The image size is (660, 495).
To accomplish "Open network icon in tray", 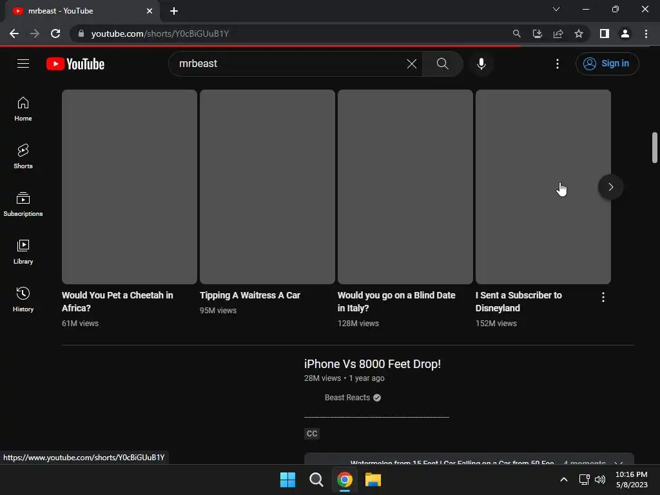I will click(x=584, y=480).
